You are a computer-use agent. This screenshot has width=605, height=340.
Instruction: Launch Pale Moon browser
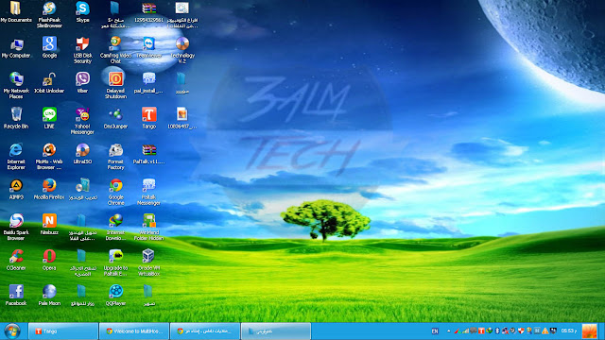click(x=49, y=296)
